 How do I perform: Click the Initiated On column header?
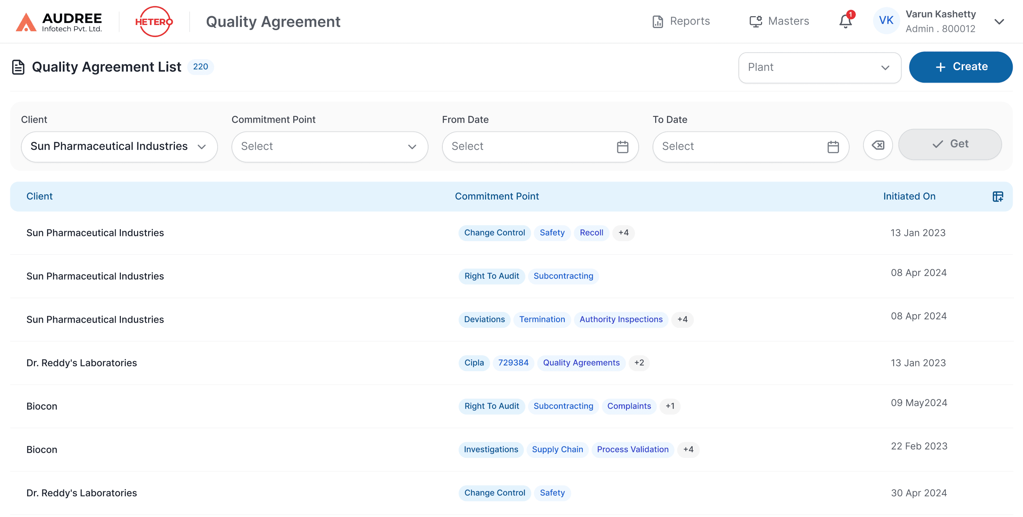coord(909,196)
